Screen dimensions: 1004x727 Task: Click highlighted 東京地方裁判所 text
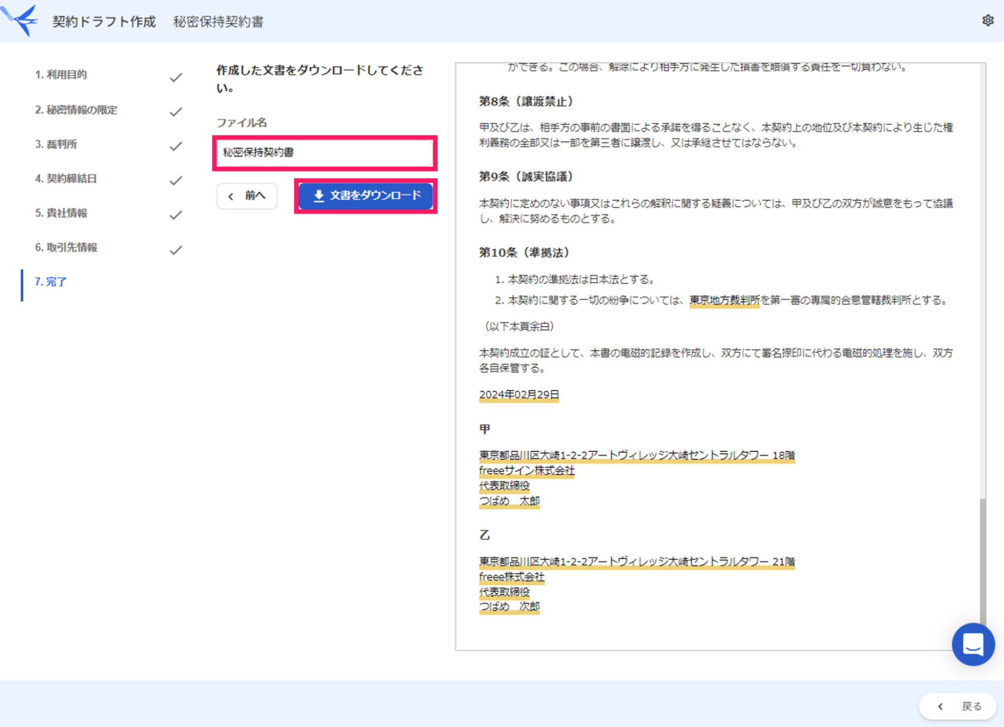(x=724, y=300)
